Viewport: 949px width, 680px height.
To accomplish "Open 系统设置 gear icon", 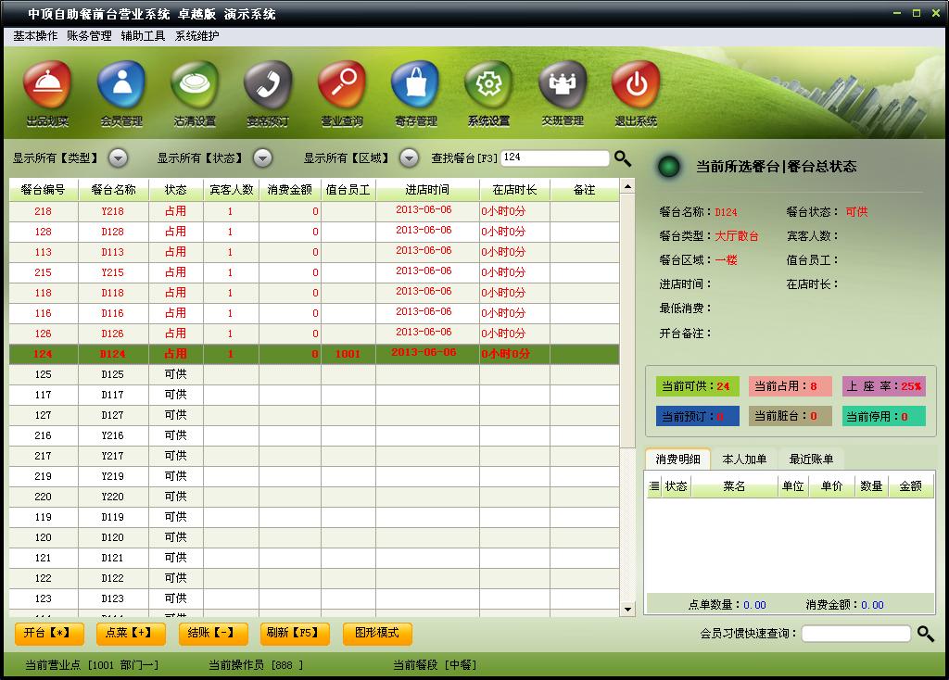I will tap(488, 85).
